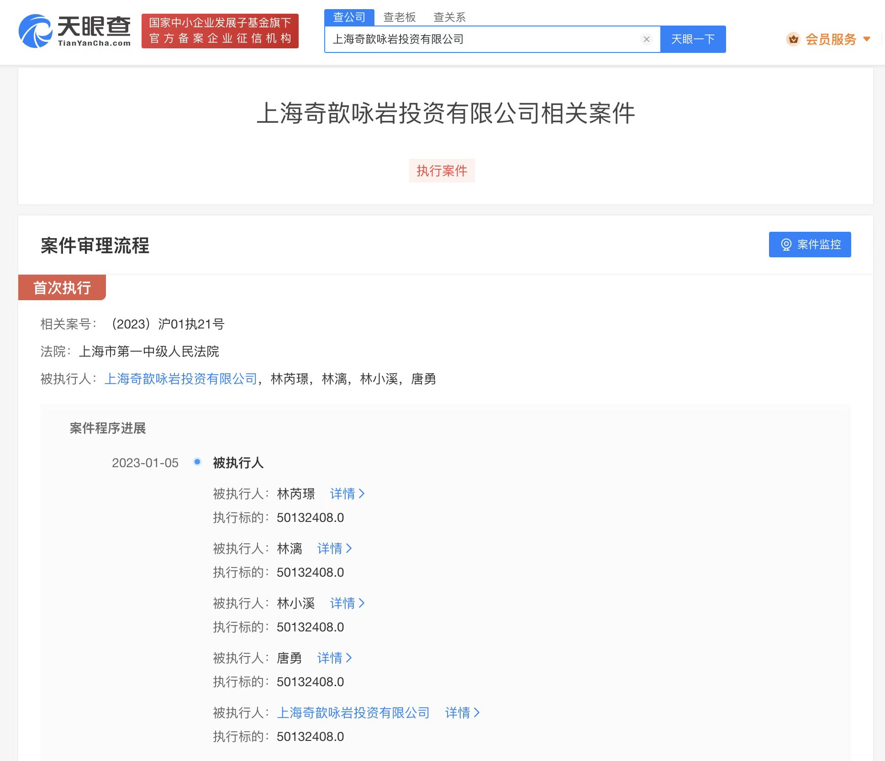Switch to the 查公司 tab

pos(349,17)
